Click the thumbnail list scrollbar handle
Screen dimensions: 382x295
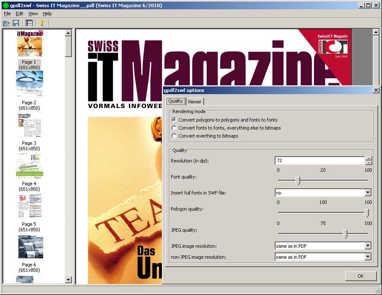pos(68,46)
